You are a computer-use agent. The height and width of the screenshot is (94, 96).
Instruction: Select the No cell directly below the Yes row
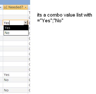pyautogui.click(x=15, y=80)
